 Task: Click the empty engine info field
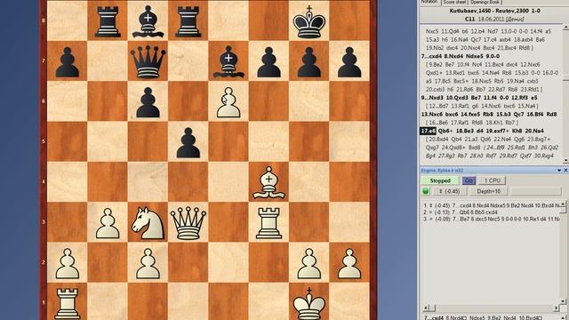(x=535, y=191)
